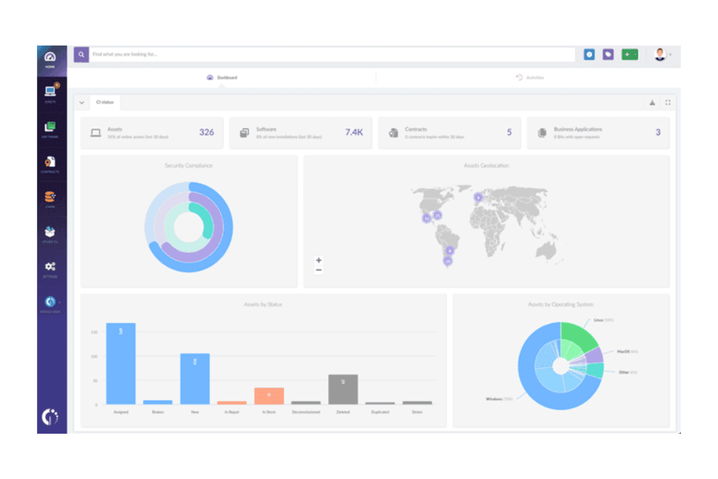Click the purple search magnifier button

tap(81, 54)
